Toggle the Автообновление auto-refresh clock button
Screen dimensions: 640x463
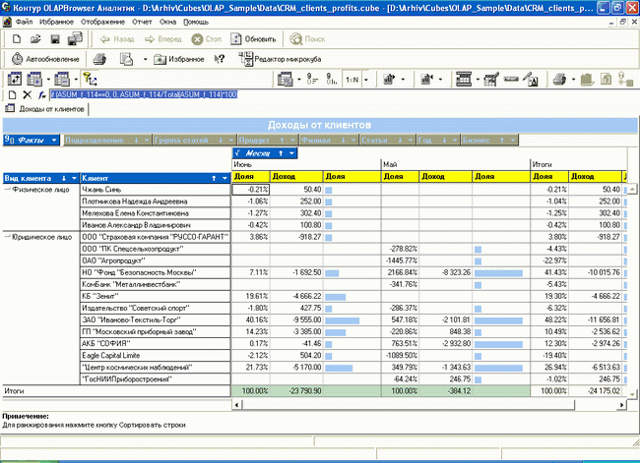[x=45, y=59]
